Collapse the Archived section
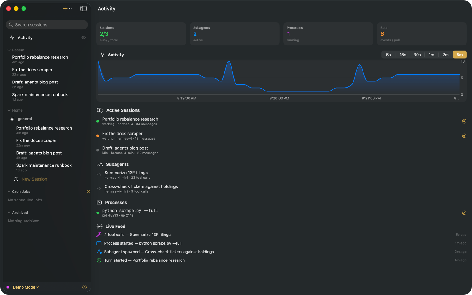 9,213
